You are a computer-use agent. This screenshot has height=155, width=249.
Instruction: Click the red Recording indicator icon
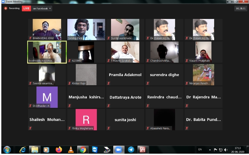(6, 8)
